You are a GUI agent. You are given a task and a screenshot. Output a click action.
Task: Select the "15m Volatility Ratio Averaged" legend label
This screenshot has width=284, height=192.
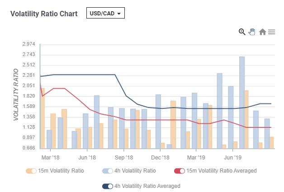tap(222, 171)
